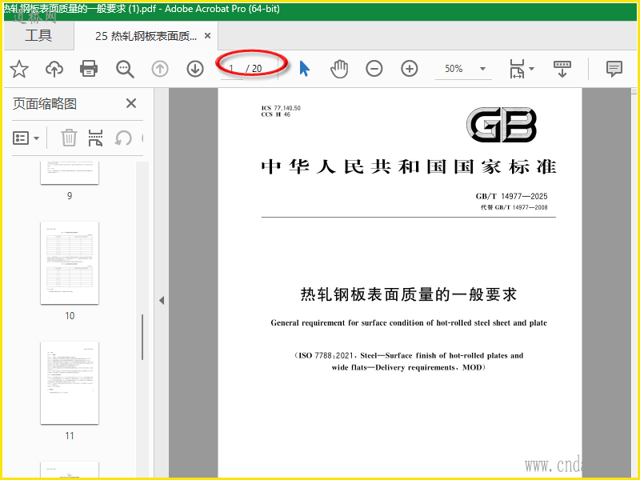Click the printer icon to print
This screenshot has height=480, width=640.
click(89, 69)
